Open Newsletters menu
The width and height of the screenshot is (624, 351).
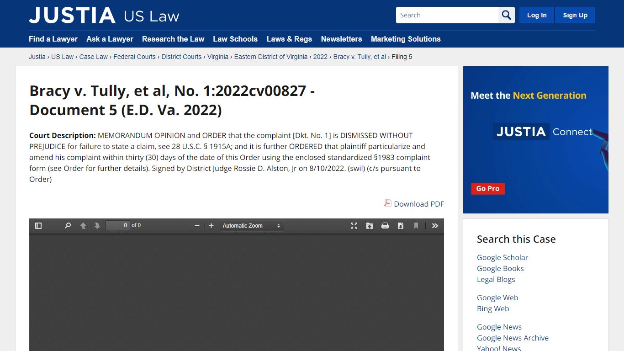[341, 39]
